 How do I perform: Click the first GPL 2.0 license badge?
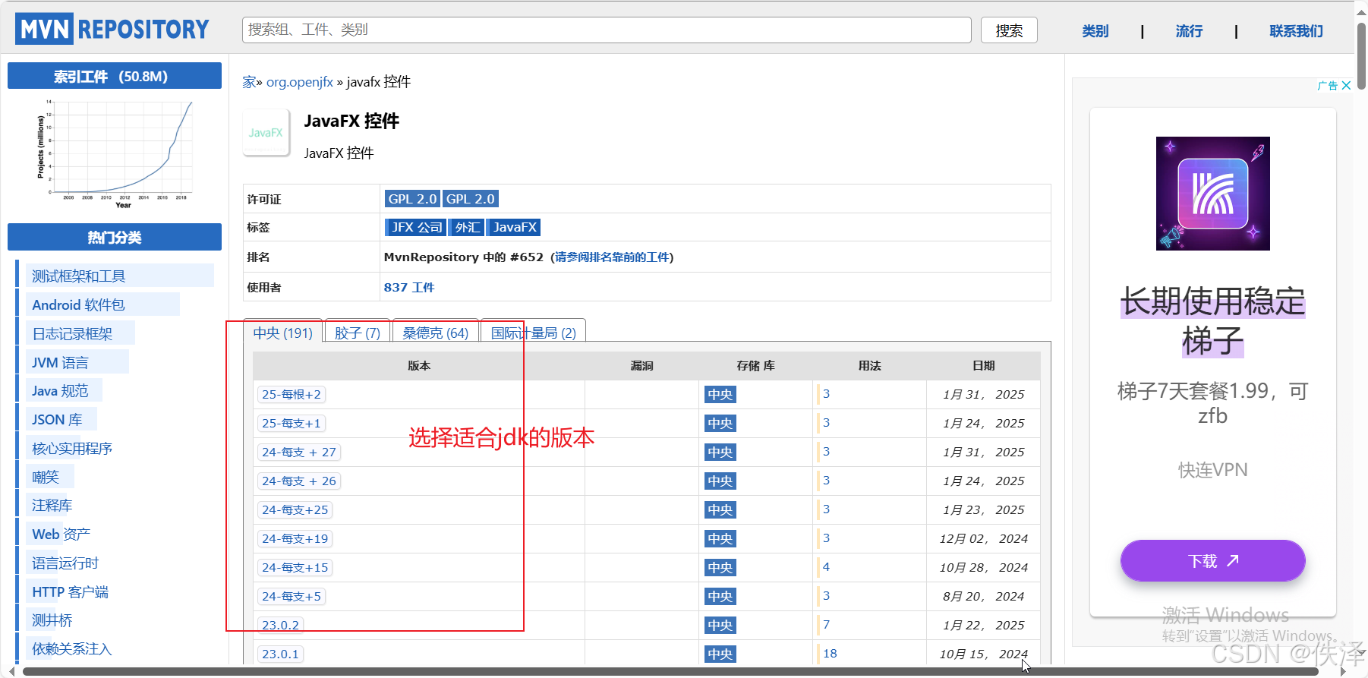(x=412, y=199)
